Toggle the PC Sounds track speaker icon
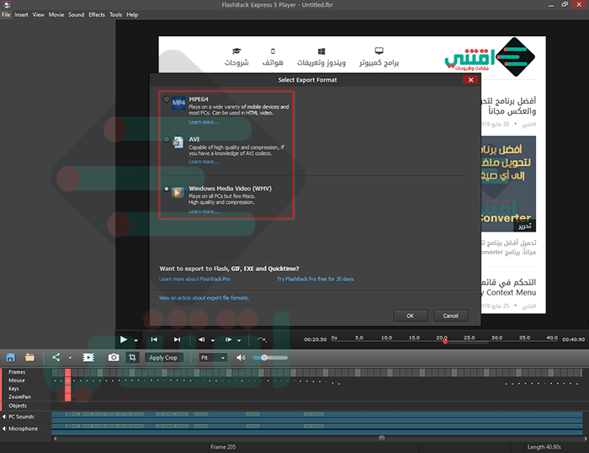This screenshot has width=589, height=453. (4, 417)
